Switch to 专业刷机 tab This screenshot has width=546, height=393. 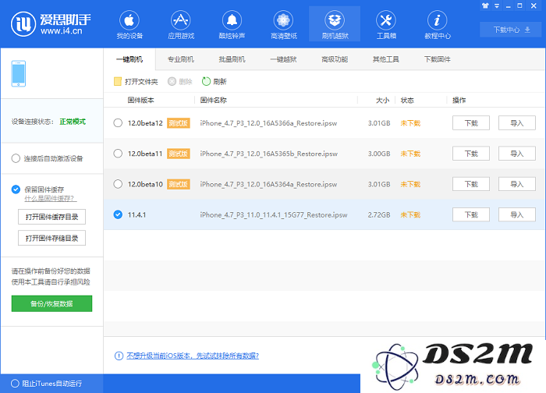(x=181, y=59)
